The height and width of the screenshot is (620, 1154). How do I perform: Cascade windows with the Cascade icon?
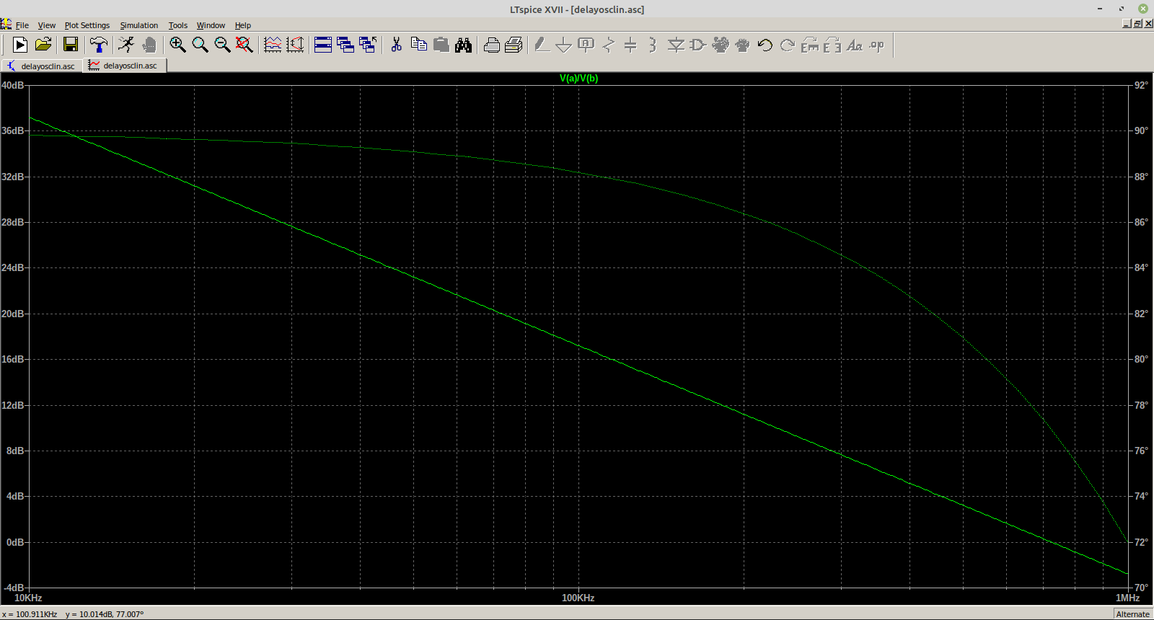click(345, 45)
